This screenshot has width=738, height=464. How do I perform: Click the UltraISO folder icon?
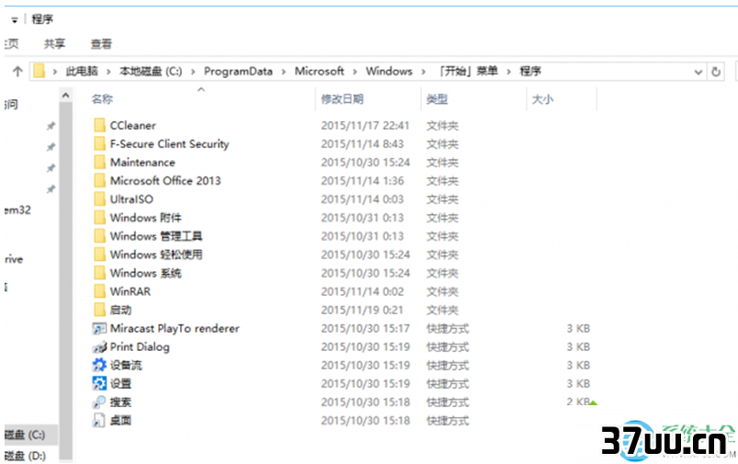[99, 199]
